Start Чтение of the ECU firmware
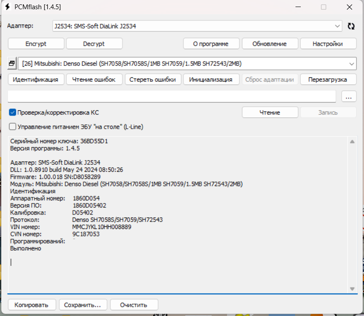Viewport: 364px width, 316px height. tap(270, 113)
